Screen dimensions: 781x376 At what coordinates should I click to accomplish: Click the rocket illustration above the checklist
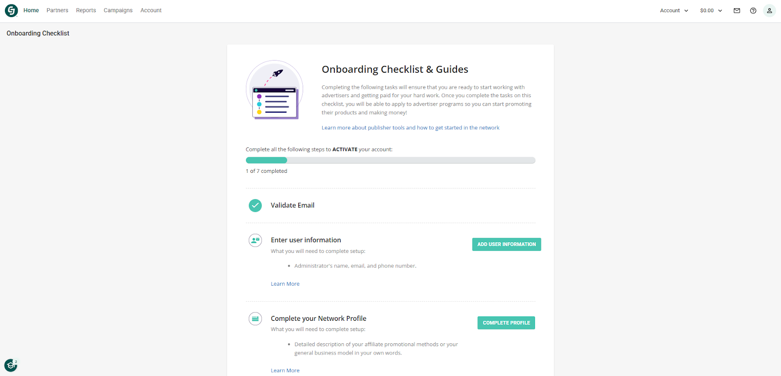tap(274, 90)
